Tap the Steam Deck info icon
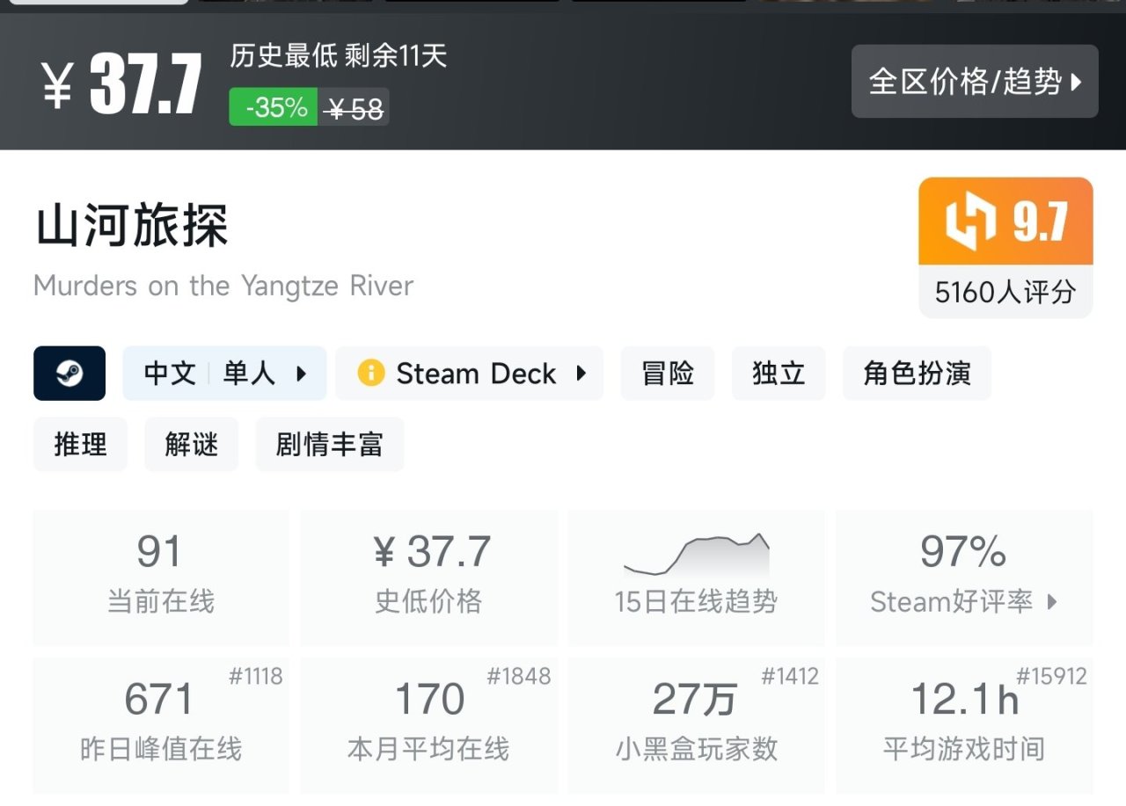The width and height of the screenshot is (1126, 806). coord(370,374)
